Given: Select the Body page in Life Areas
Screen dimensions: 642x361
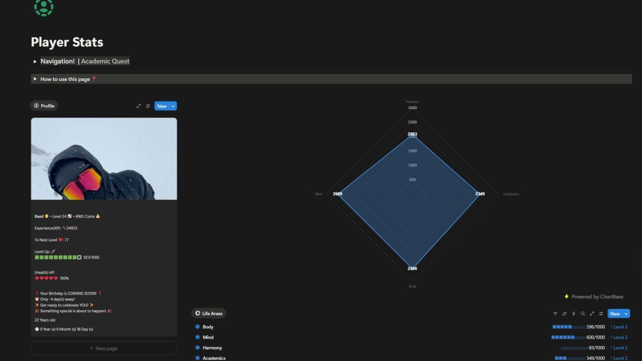Looking at the screenshot, I should pos(208,327).
